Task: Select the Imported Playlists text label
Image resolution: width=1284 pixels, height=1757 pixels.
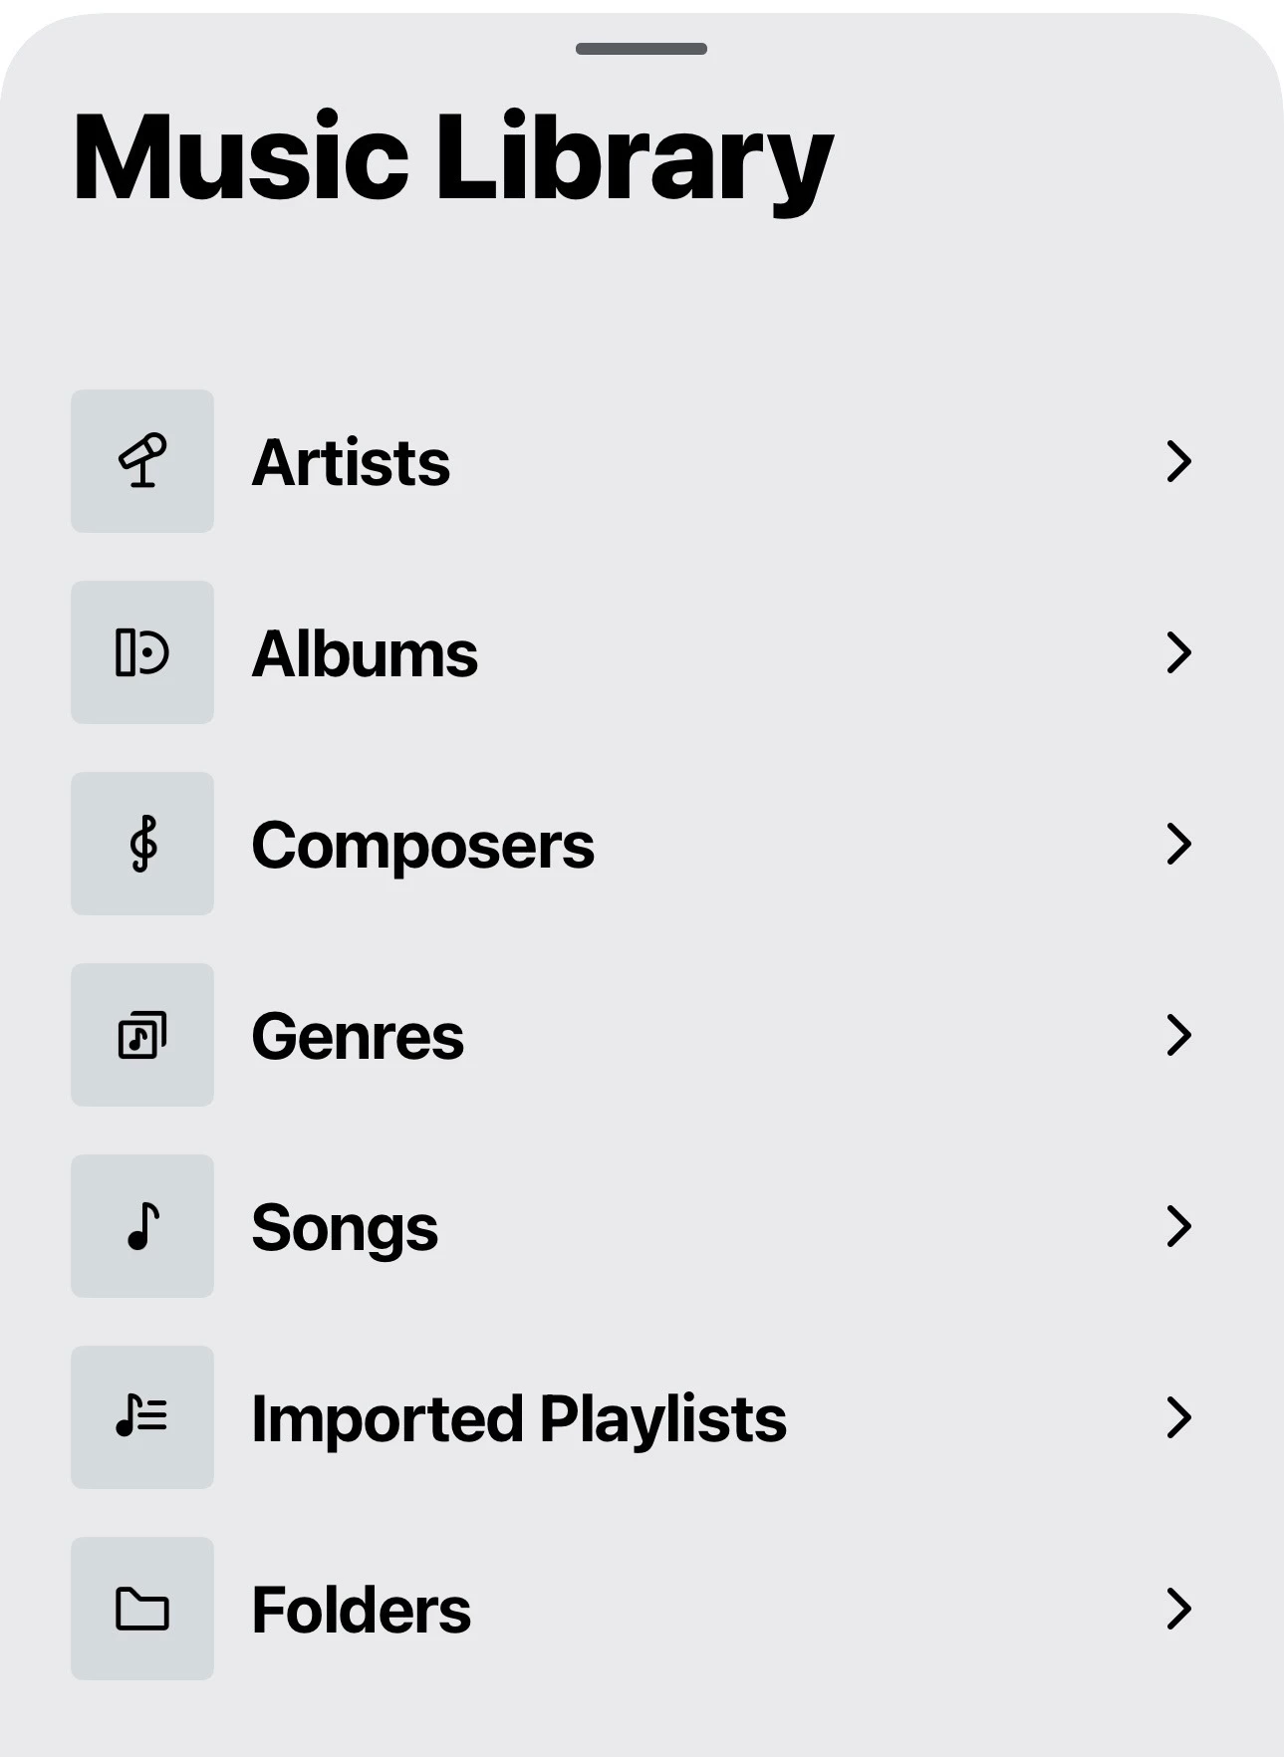Action: tap(518, 1419)
